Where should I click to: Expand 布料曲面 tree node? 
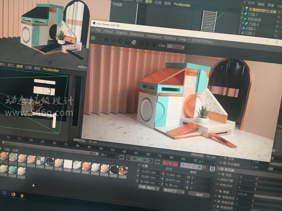pyautogui.click(x=242, y=18)
